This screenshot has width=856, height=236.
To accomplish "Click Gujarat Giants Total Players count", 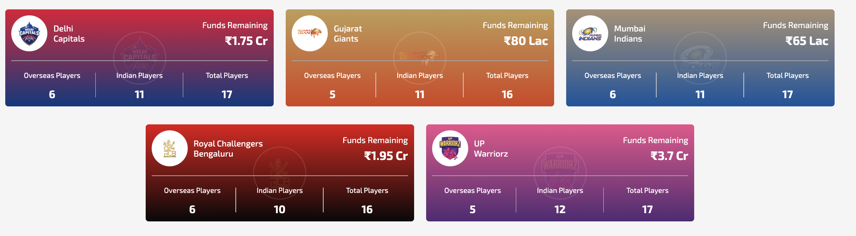I will pyautogui.click(x=507, y=94).
